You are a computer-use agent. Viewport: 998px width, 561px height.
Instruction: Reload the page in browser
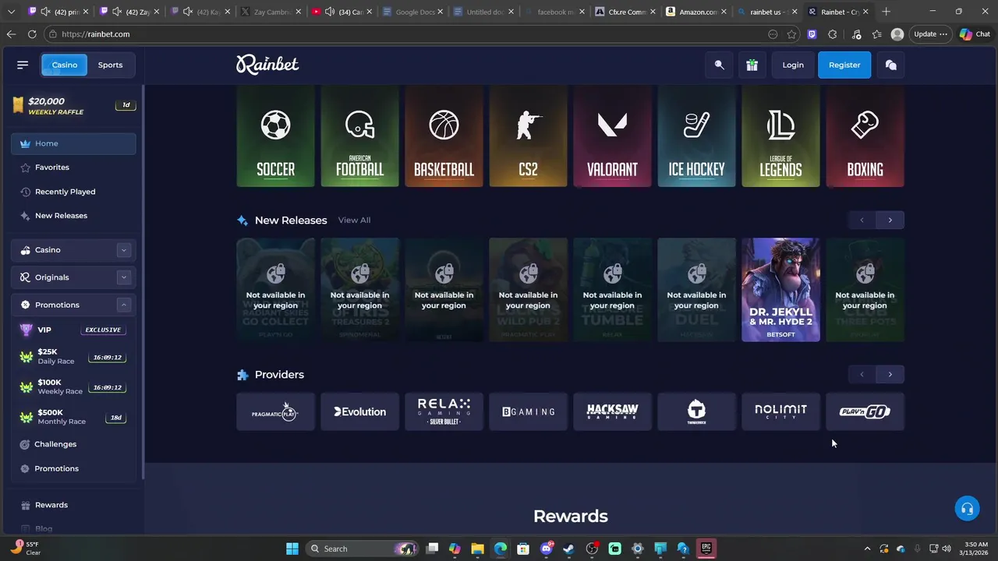click(x=32, y=34)
